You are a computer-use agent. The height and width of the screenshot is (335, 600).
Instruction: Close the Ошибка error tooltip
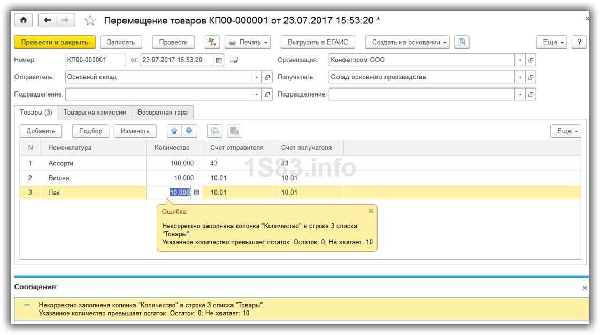pos(371,211)
